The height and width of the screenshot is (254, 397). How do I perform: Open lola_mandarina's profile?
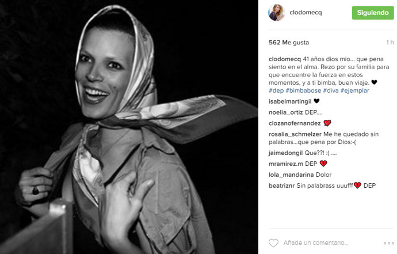tap(291, 175)
